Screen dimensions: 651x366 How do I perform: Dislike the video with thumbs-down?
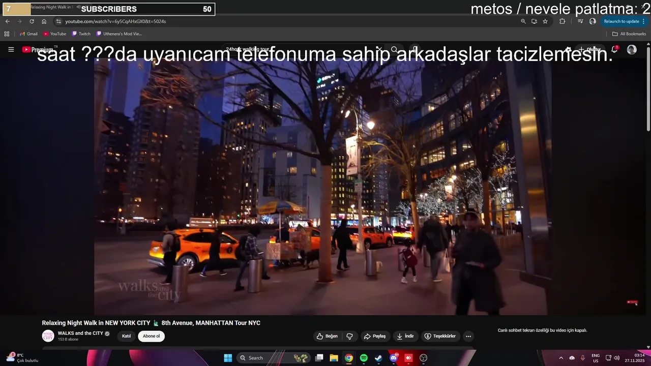[349, 336]
